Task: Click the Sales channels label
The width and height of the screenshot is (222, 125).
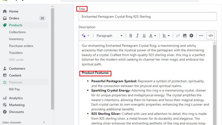Action: pos(12,122)
